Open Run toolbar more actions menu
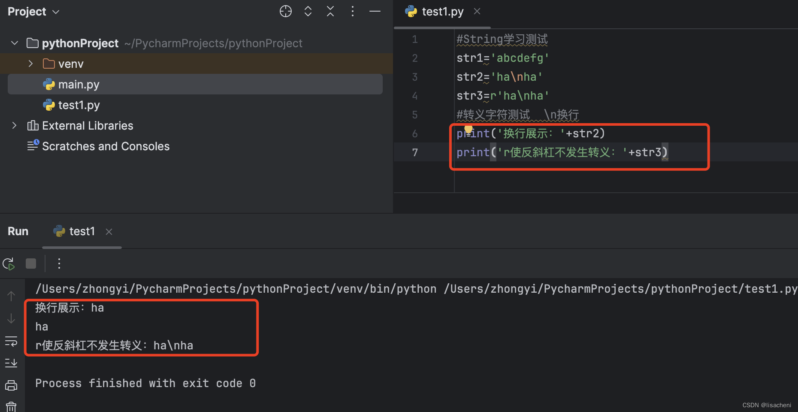 pyautogui.click(x=59, y=264)
